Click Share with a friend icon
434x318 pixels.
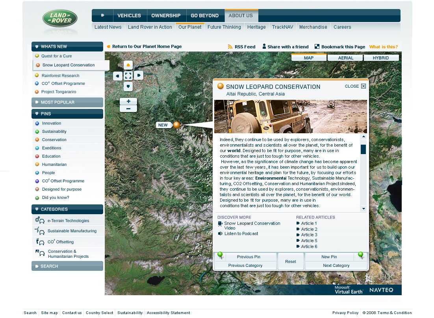pyautogui.click(x=264, y=46)
